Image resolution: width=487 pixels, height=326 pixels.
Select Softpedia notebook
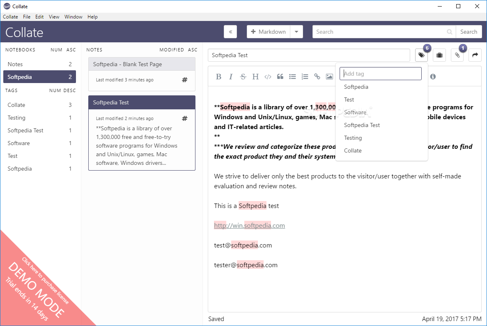pyautogui.click(x=39, y=77)
